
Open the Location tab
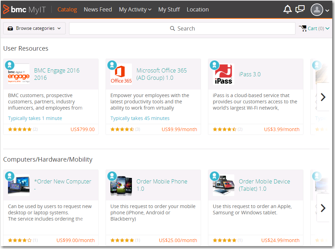[198, 9]
